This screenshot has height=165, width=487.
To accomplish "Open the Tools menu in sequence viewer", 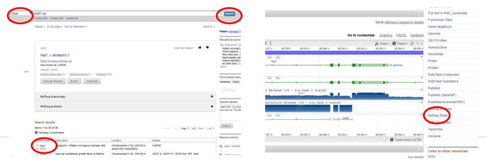I will pos(382,44).
